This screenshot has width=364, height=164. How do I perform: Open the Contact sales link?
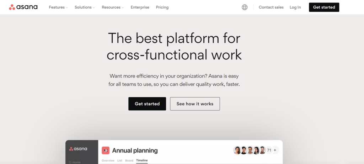(271, 7)
